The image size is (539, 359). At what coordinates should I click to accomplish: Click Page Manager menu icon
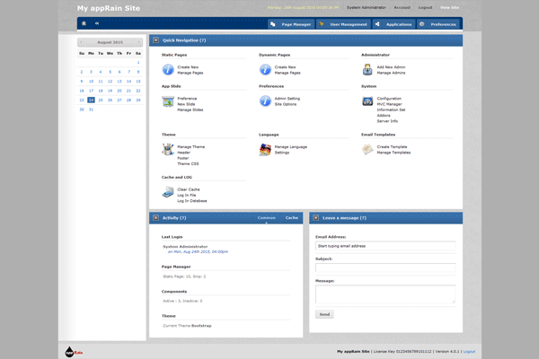272,24
